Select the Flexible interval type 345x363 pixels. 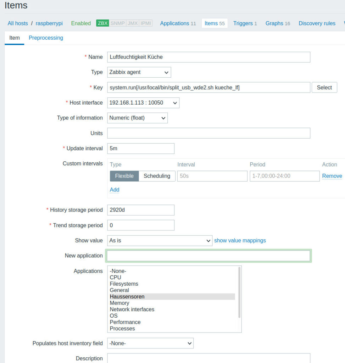click(124, 176)
